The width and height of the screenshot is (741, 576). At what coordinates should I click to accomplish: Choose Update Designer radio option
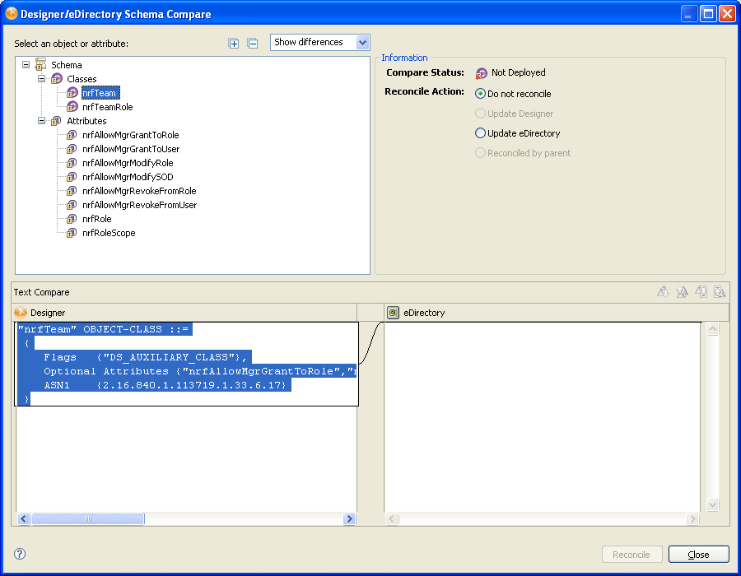(x=514, y=114)
